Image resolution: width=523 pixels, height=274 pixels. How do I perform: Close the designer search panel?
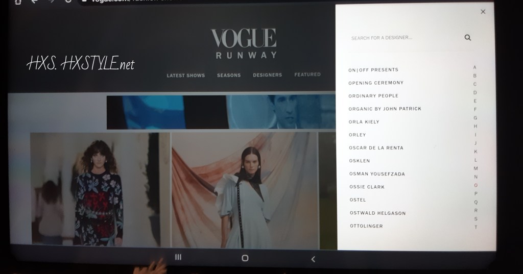pyautogui.click(x=483, y=12)
